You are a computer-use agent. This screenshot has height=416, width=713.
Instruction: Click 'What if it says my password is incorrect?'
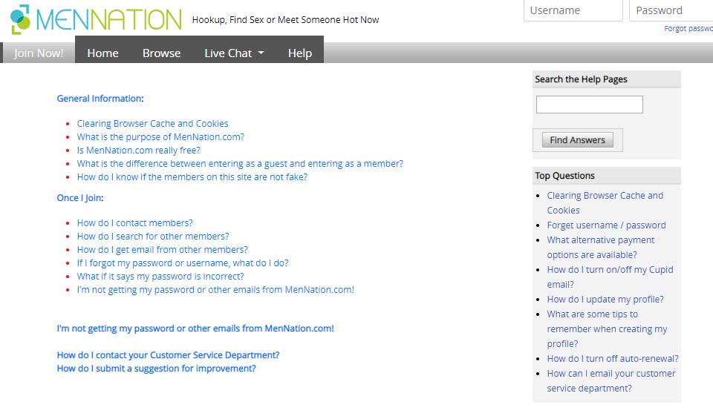pyautogui.click(x=160, y=277)
